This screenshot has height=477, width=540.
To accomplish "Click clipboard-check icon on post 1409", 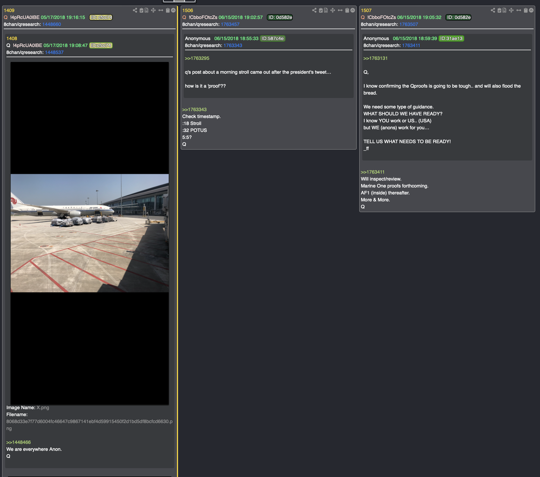I will (141, 10).
